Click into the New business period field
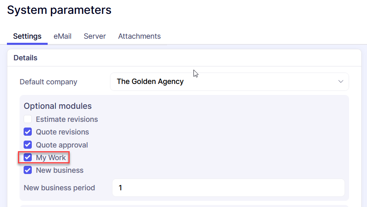The height and width of the screenshot is (207, 367). 228,188
